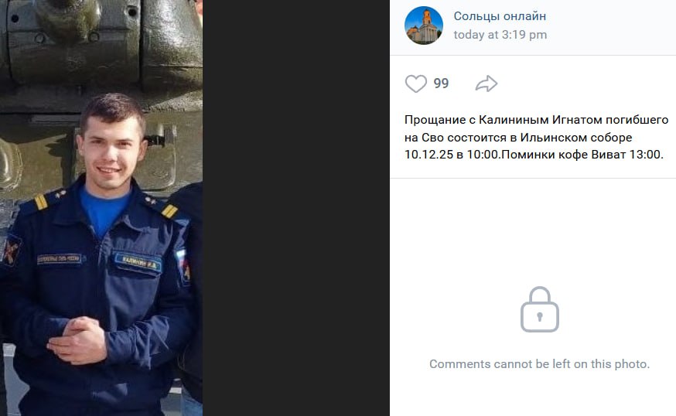Viewport: 676px width, 416px height.
Task: Click the dark area beside the photo
Action: (295, 209)
